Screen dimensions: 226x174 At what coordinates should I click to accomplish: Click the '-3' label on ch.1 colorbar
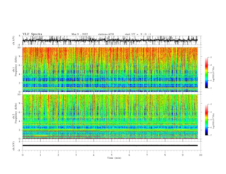coord(211,57)
